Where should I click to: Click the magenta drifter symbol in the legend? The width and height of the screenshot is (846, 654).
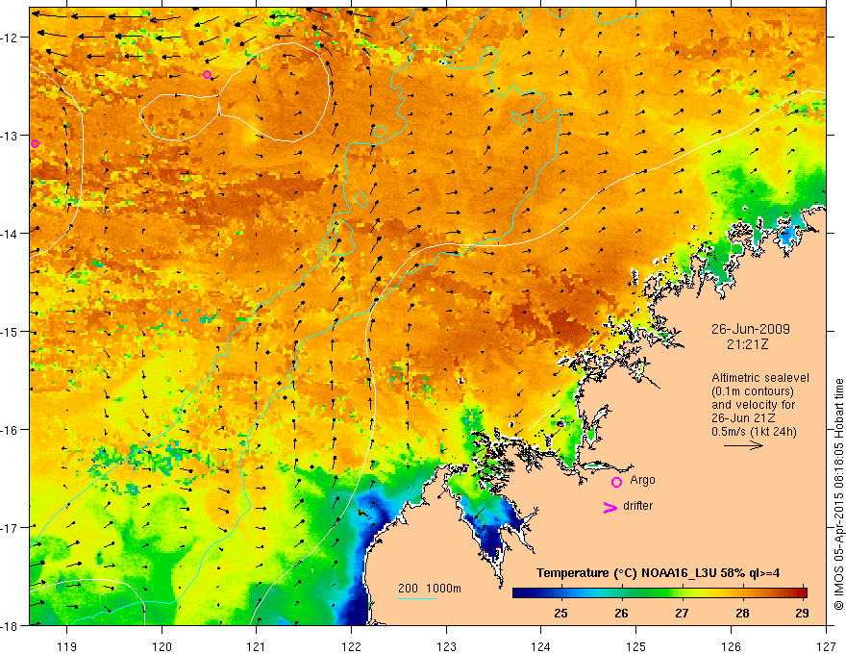pos(610,508)
